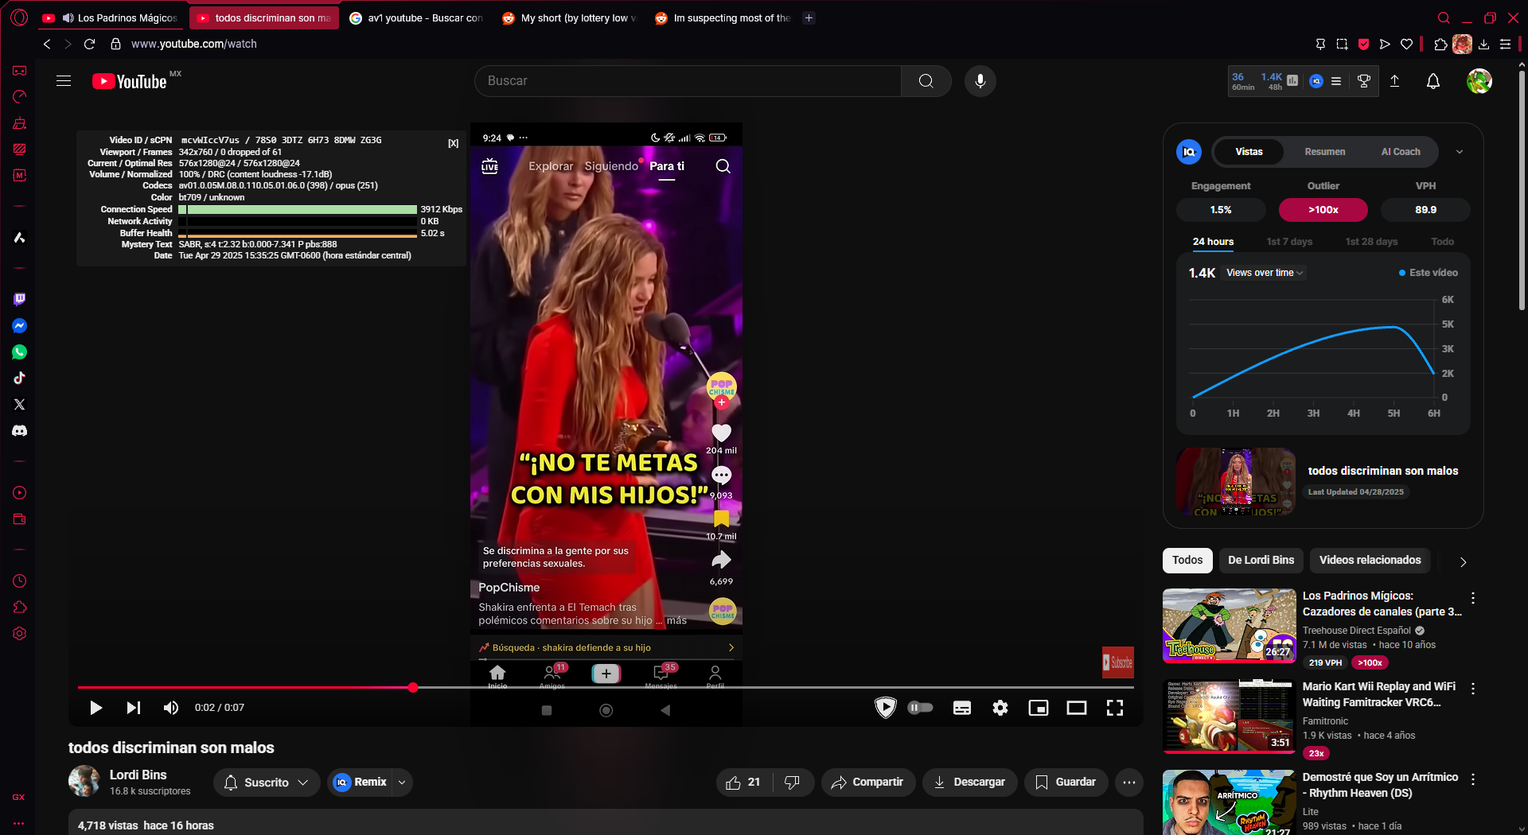Viewport: 1528px width, 835px height.
Task: Open WhatsApp in the browser sidebar
Action: pos(19,352)
